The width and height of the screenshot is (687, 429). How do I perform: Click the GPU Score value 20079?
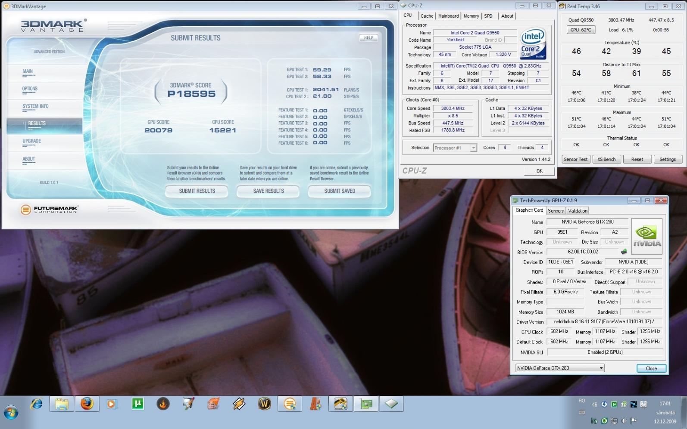pos(158,130)
